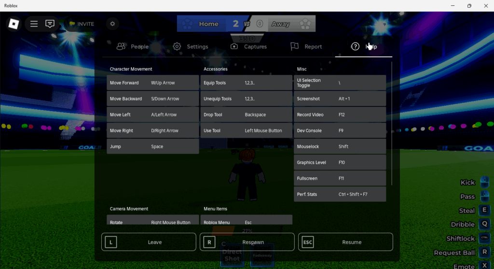Click the Record Video F12 row
This screenshot has width=494, height=269.
tap(340, 114)
